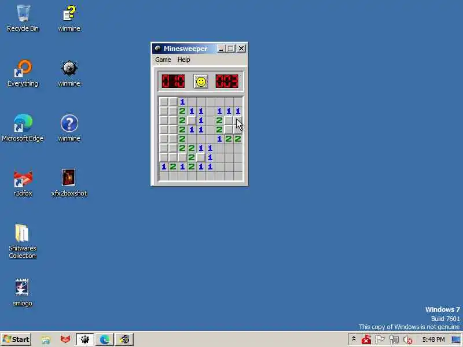The image size is (463, 347).
Task: Click the red timer display in Minesweeper
Action: pyautogui.click(x=227, y=81)
